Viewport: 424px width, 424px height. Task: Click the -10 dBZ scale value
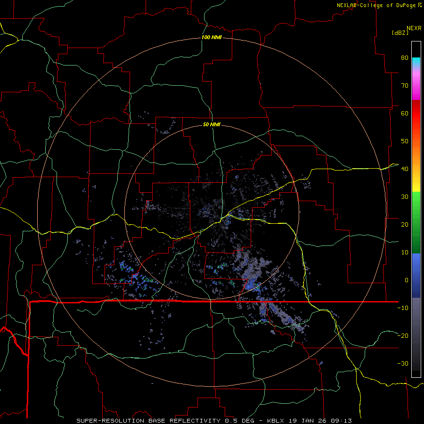403,308
